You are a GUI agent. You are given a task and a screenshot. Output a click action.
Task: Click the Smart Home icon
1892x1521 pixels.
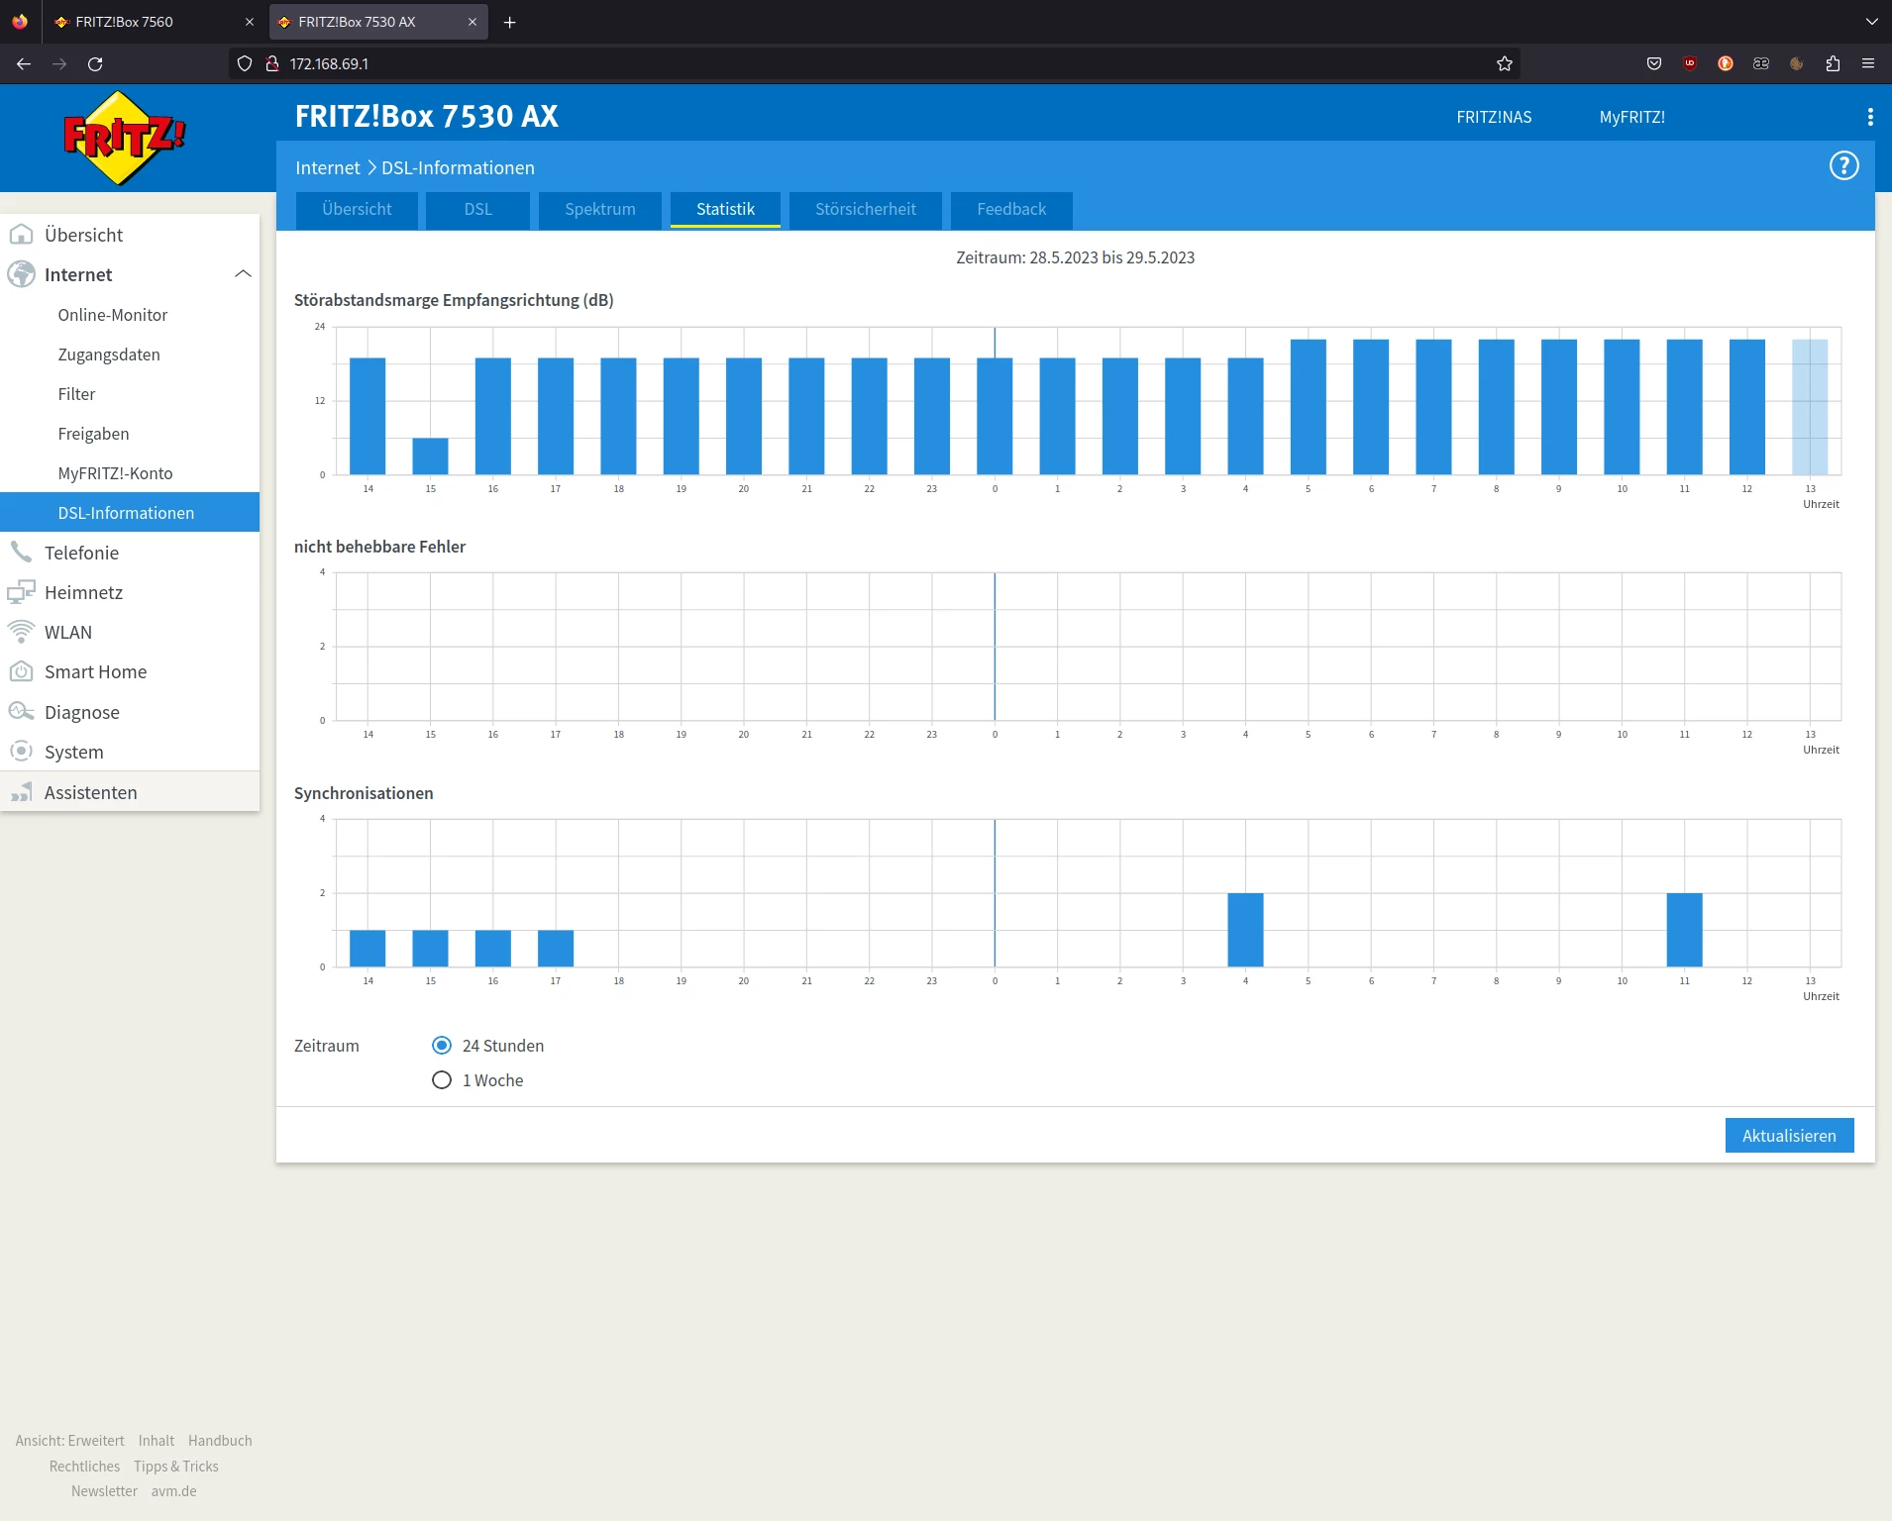[21, 671]
